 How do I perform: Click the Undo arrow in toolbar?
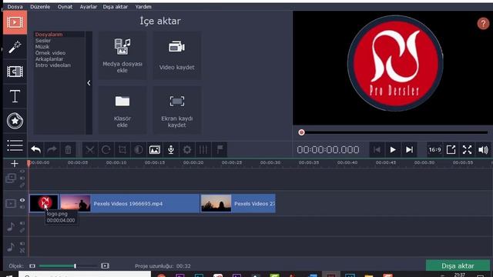pos(36,149)
